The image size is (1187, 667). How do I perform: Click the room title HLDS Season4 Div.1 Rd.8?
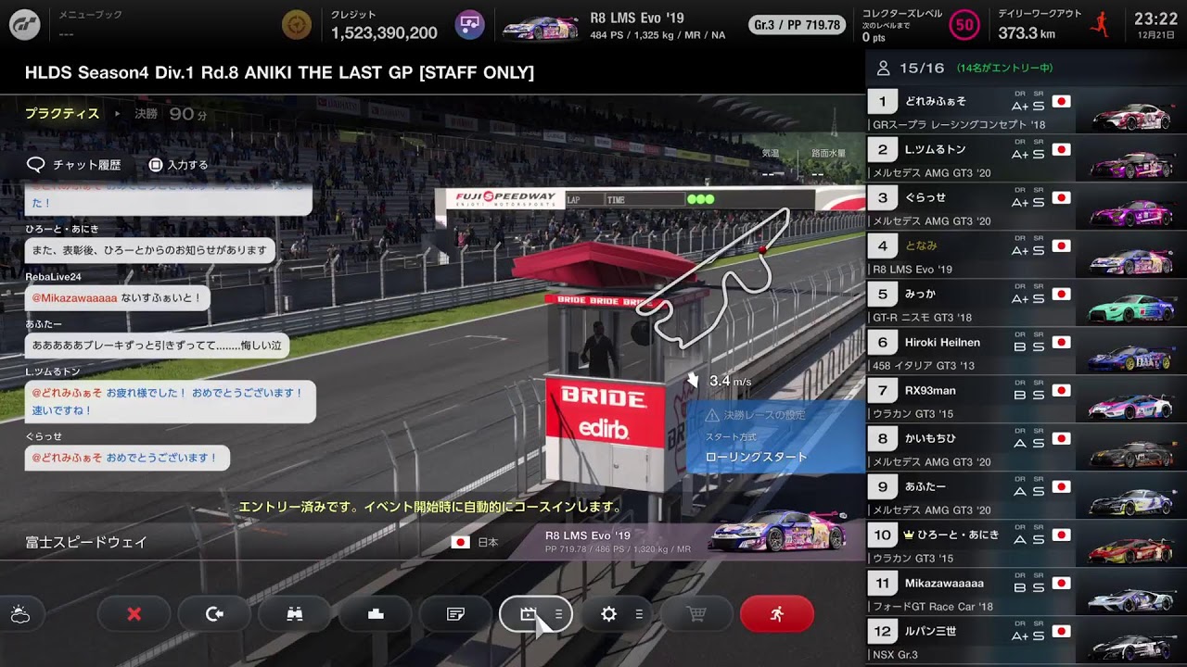tap(279, 72)
